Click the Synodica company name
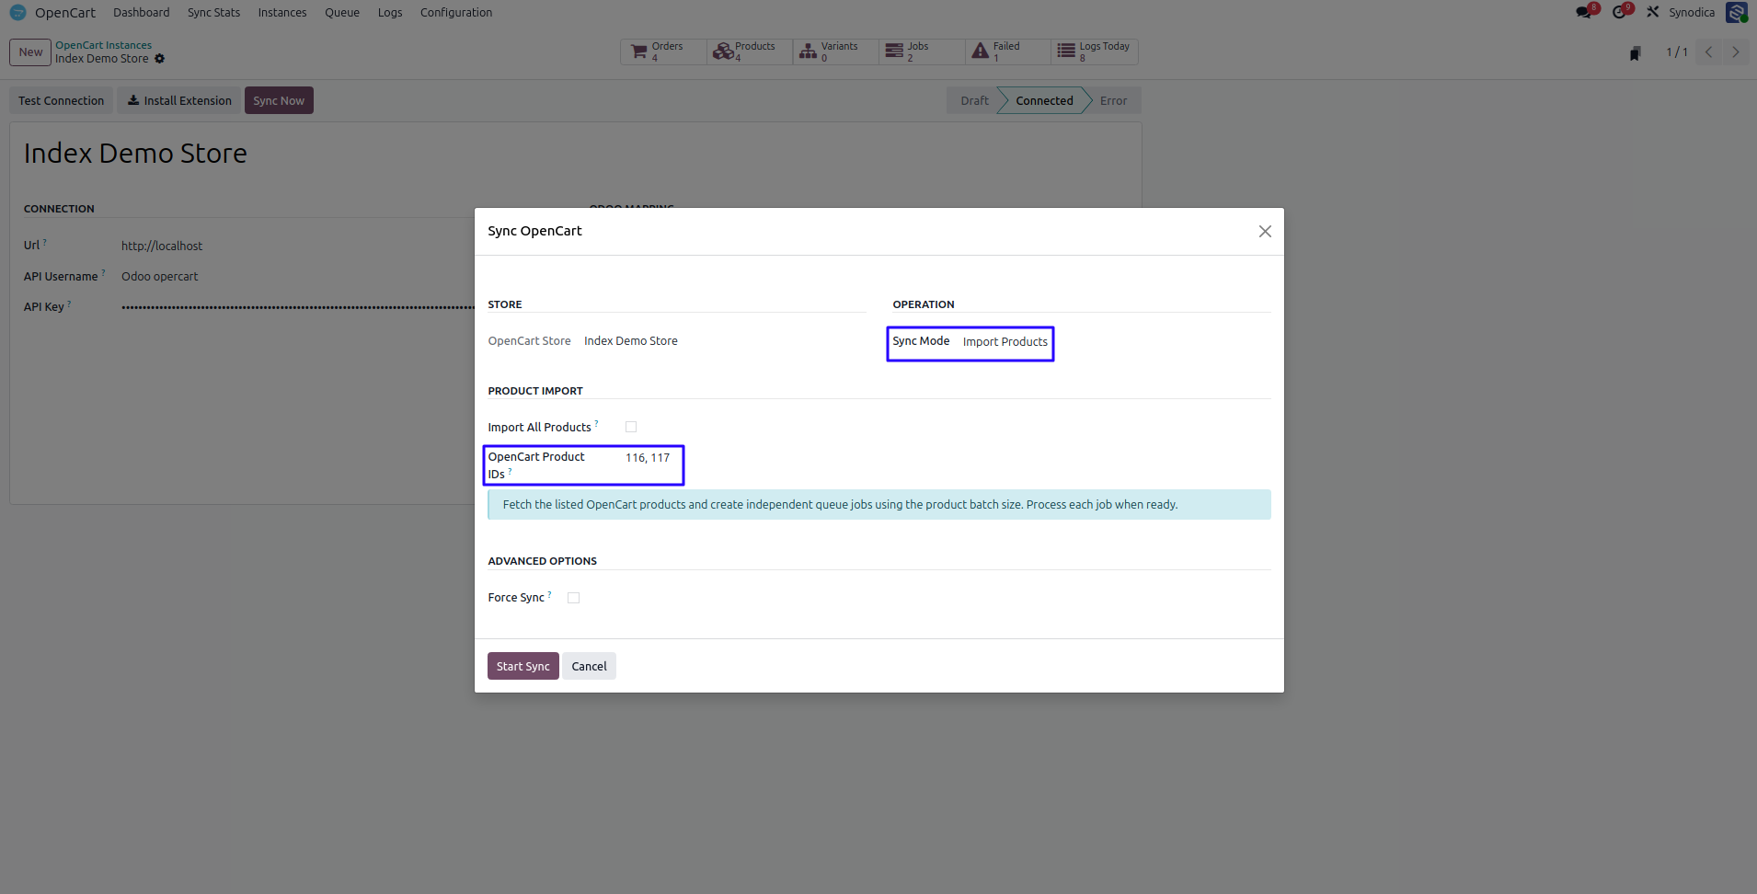1757x894 pixels. pyautogui.click(x=1692, y=13)
